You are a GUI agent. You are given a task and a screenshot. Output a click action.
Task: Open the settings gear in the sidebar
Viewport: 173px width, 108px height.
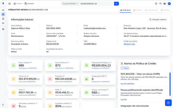point(3,29)
